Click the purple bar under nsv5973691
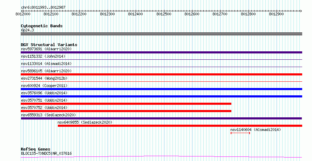 click(x=161, y=52)
